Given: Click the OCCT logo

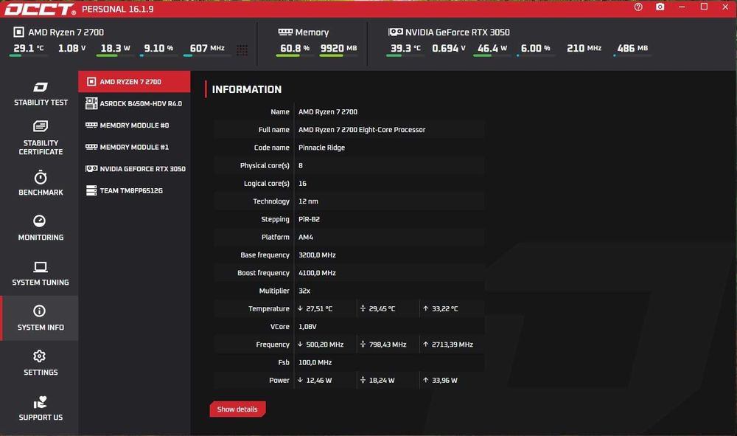Looking at the screenshot, I should pyautogui.click(x=40, y=9).
